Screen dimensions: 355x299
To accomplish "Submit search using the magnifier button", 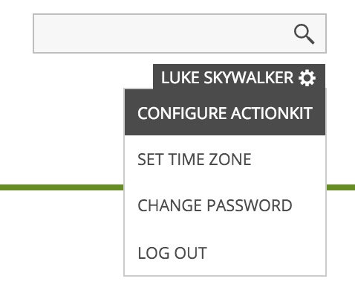I will [x=304, y=34].
